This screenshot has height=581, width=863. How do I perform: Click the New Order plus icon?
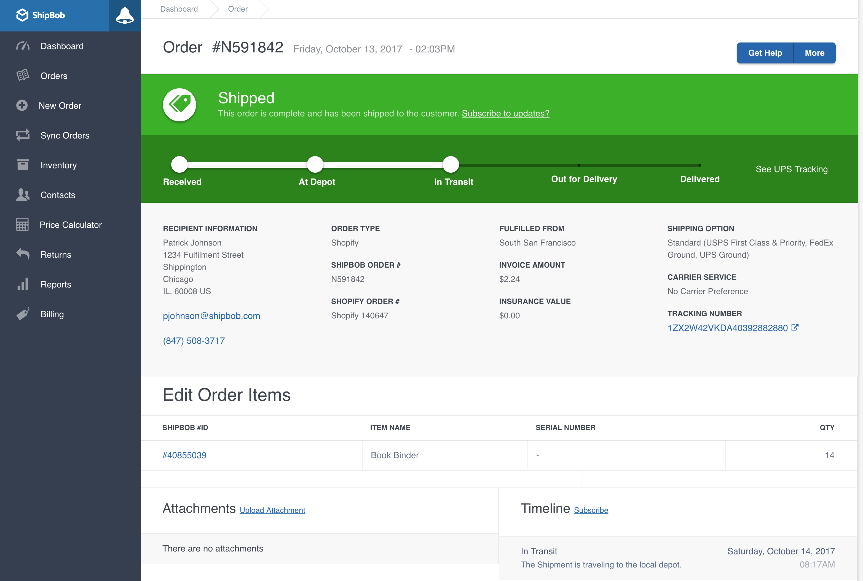(x=22, y=106)
